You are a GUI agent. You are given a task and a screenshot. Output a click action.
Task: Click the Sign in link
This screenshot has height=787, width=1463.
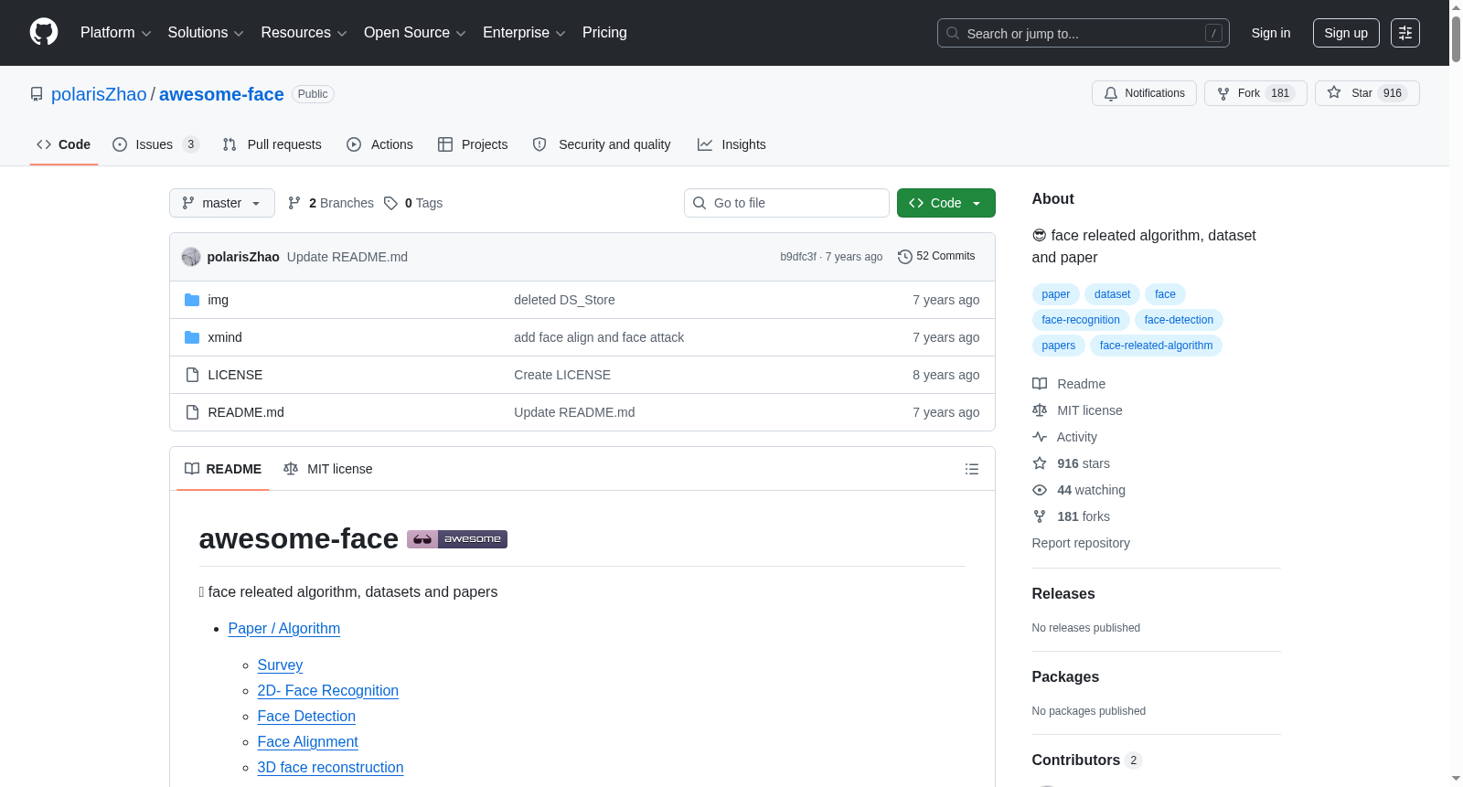tap(1271, 33)
